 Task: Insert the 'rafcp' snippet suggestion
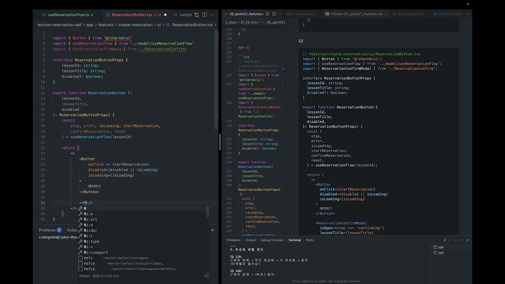(x=142, y=269)
